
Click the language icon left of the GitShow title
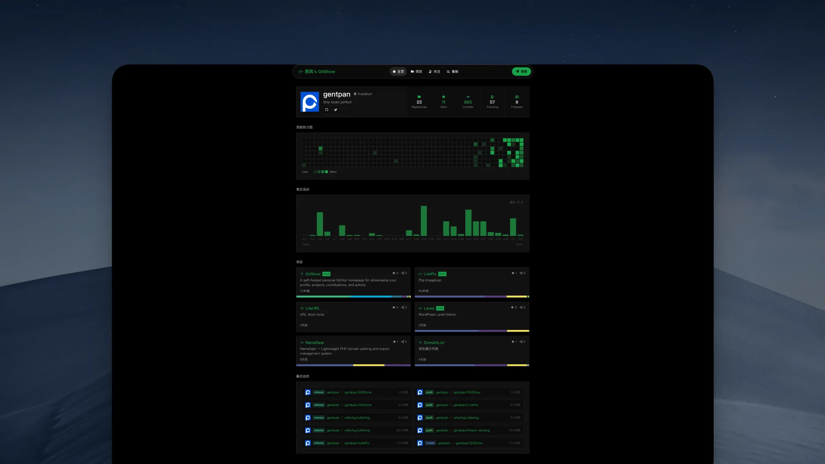(302, 274)
